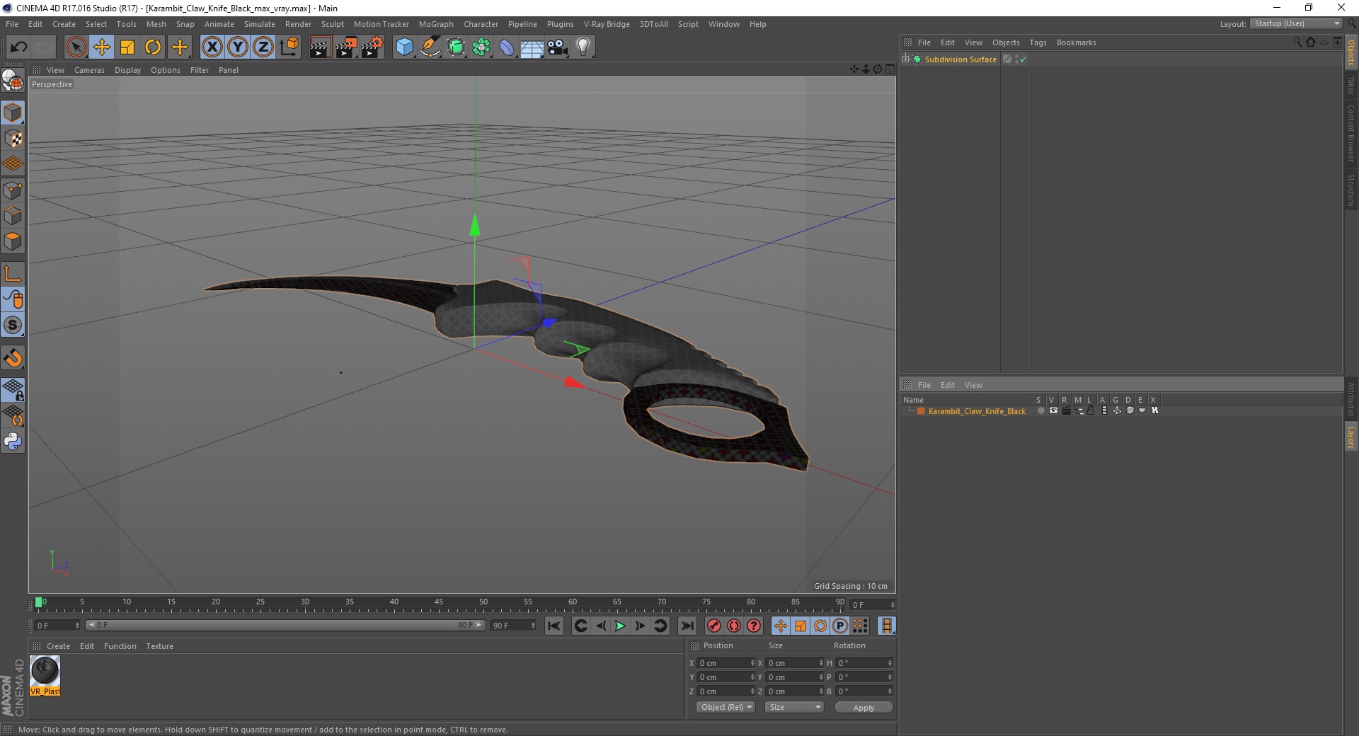This screenshot has height=736, width=1359.
Task: Click Record Active Objects button
Action: pyautogui.click(x=714, y=626)
